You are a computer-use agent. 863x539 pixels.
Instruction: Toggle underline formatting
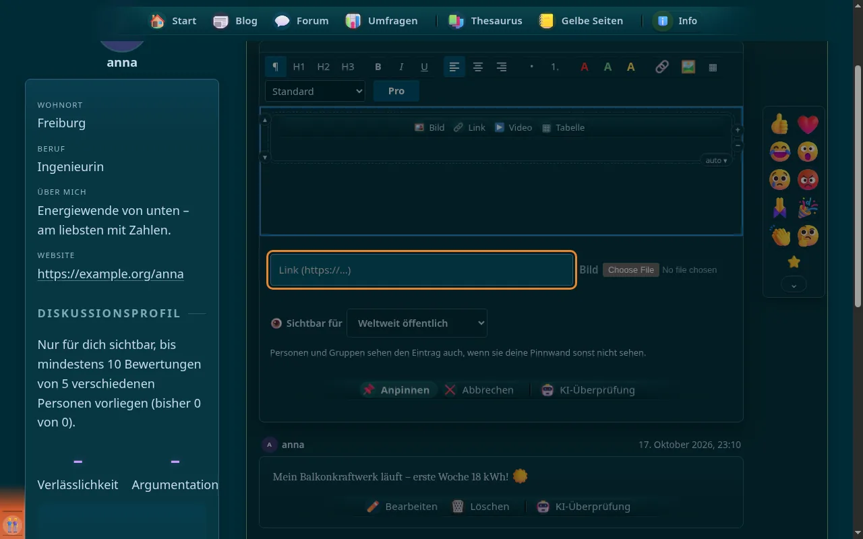coord(424,67)
